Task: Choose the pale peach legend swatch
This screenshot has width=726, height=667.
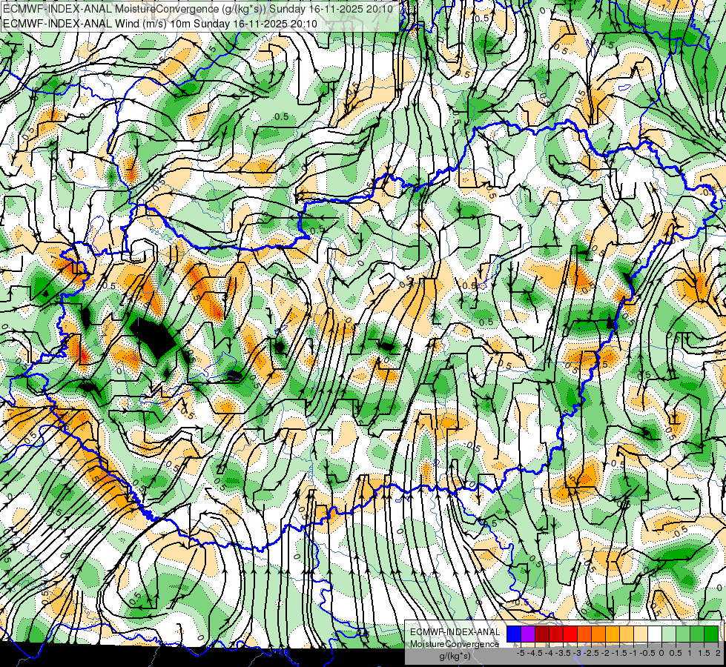Action: pos(640,634)
